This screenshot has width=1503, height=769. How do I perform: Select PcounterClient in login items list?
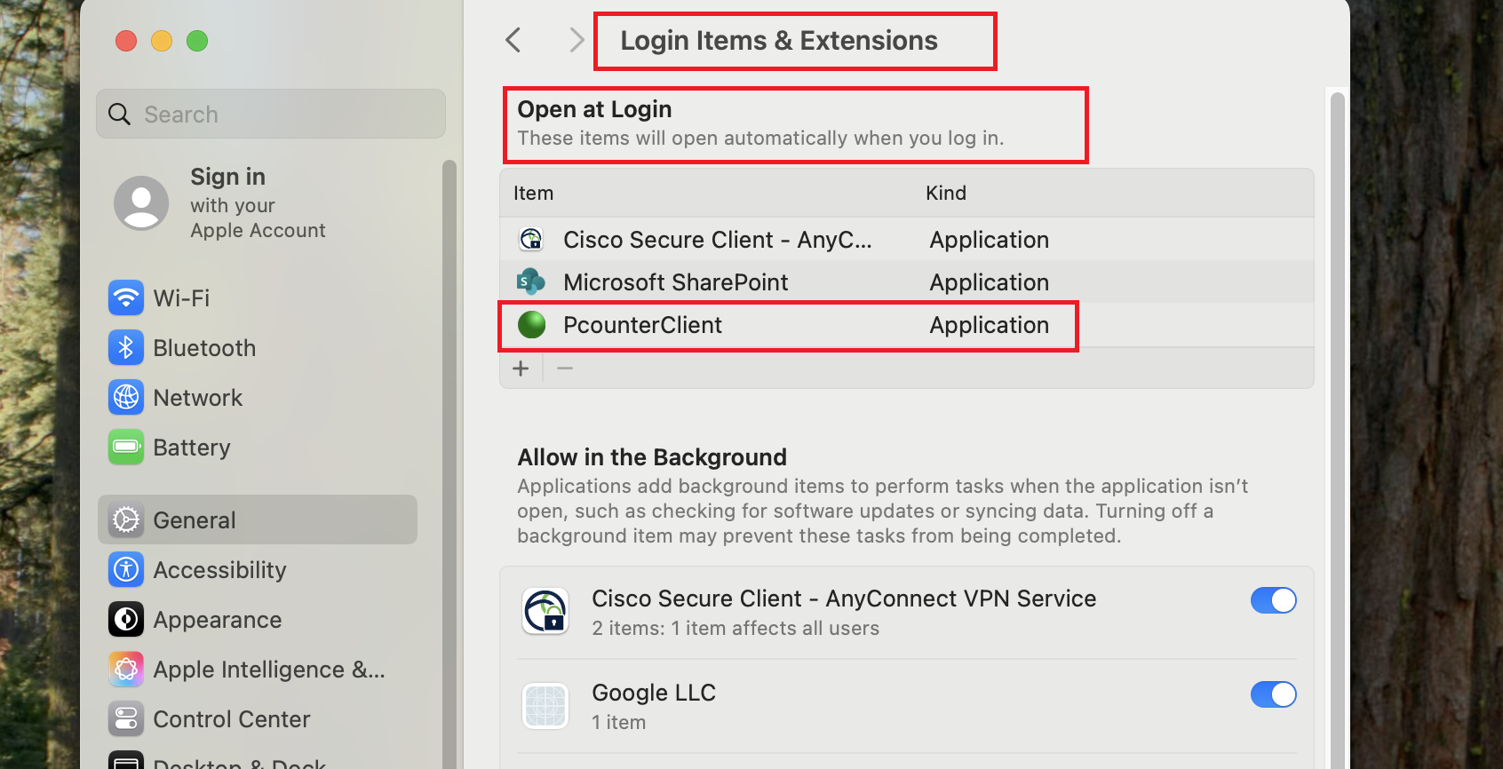coord(642,325)
